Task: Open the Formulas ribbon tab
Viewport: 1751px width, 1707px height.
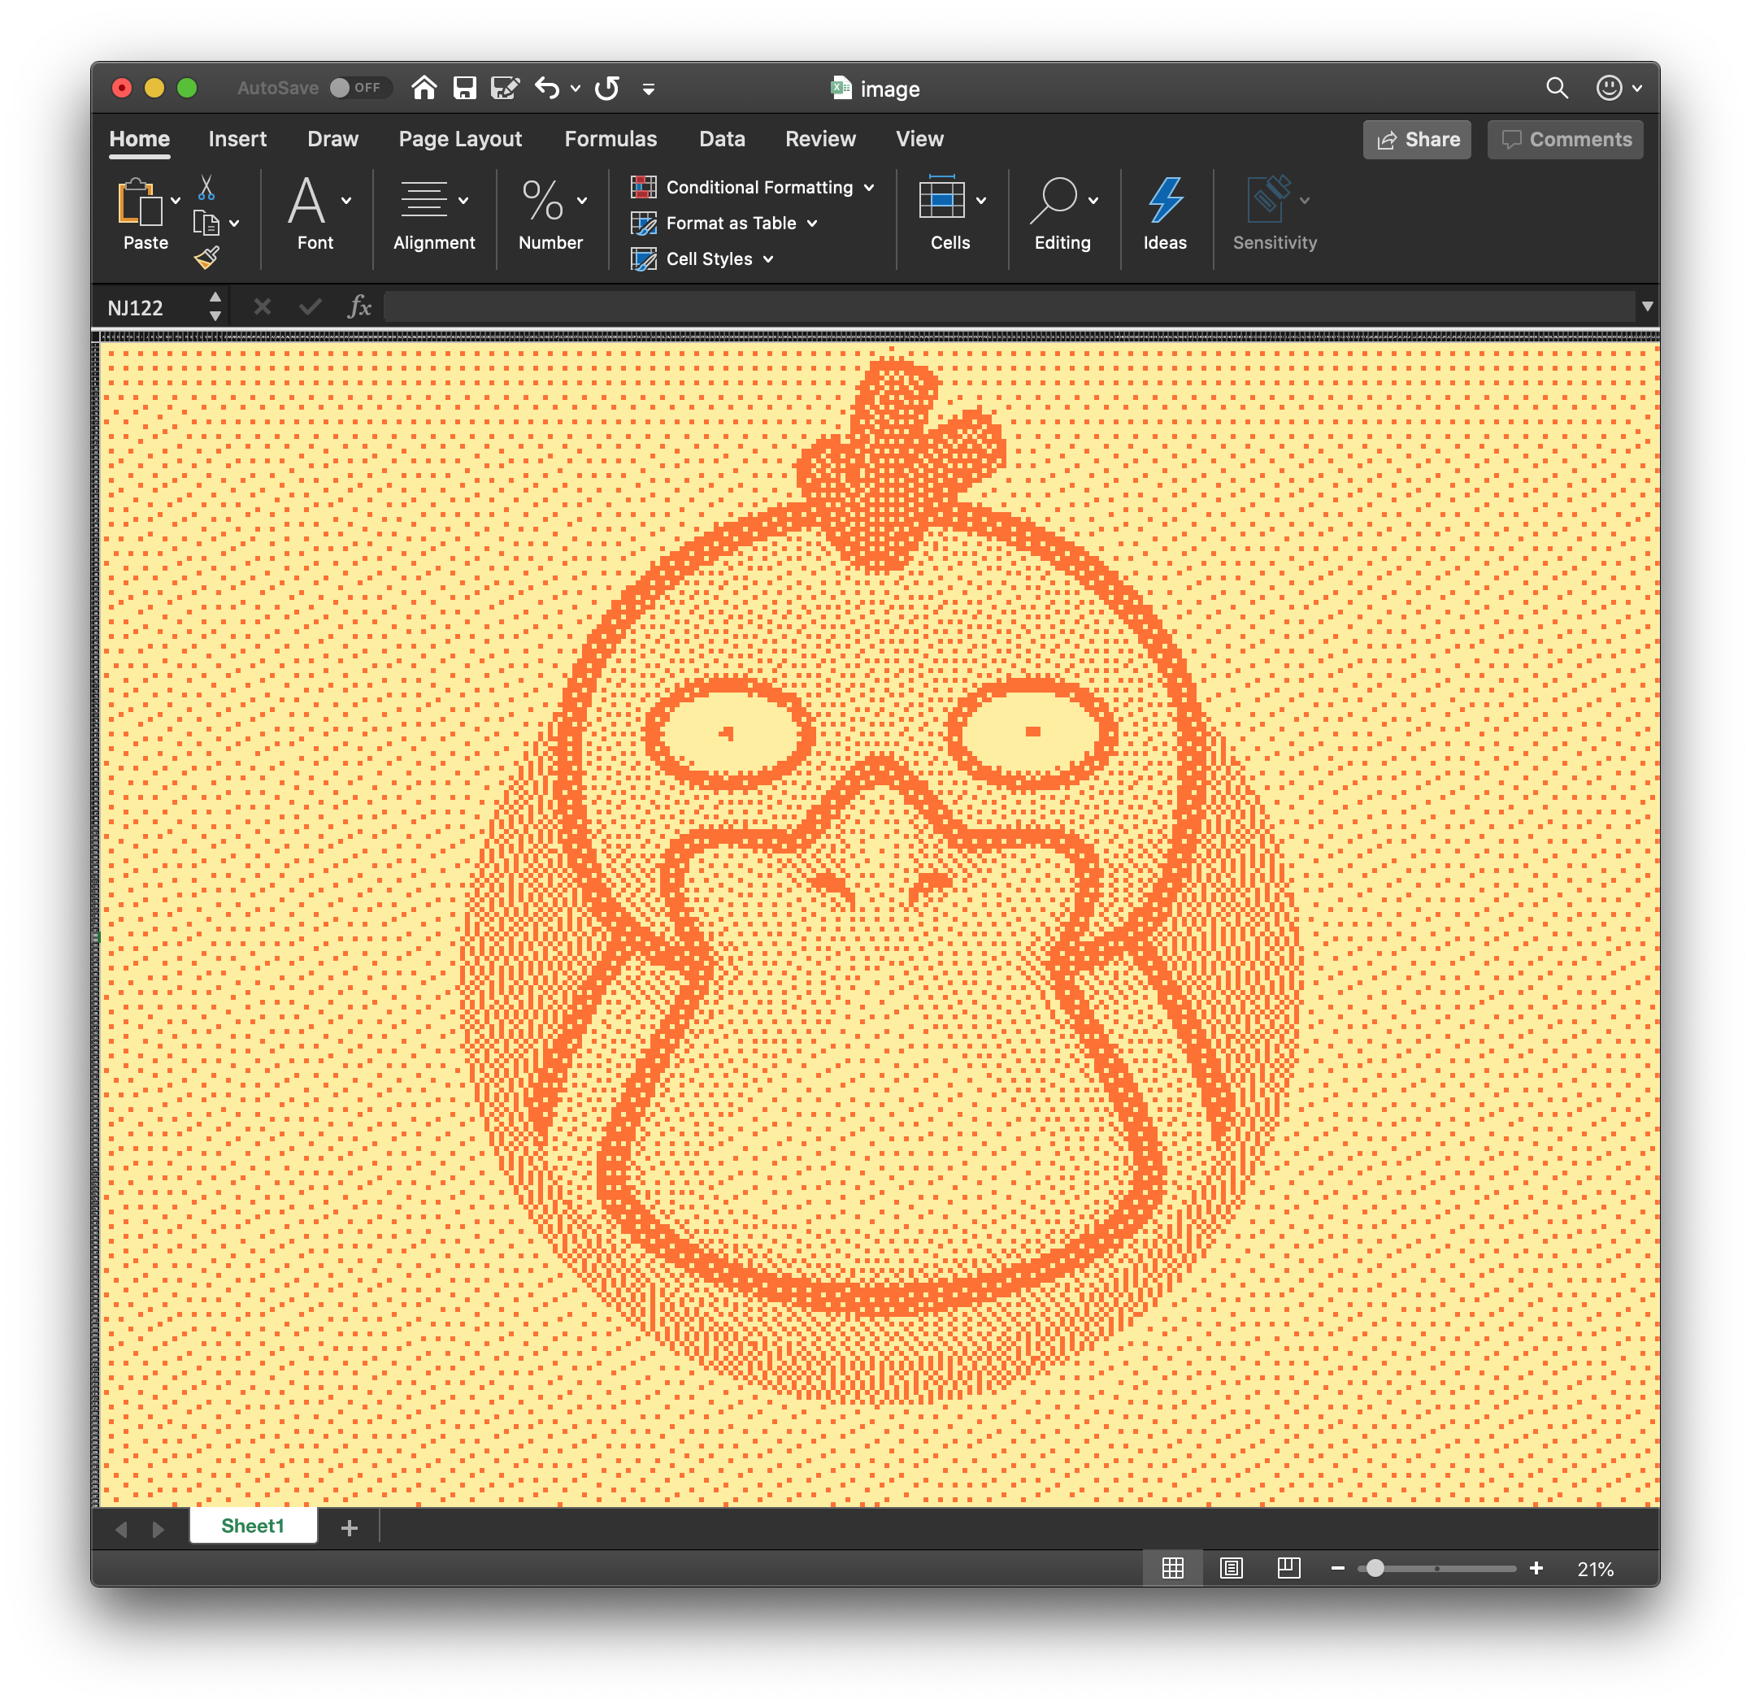Action: [610, 139]
